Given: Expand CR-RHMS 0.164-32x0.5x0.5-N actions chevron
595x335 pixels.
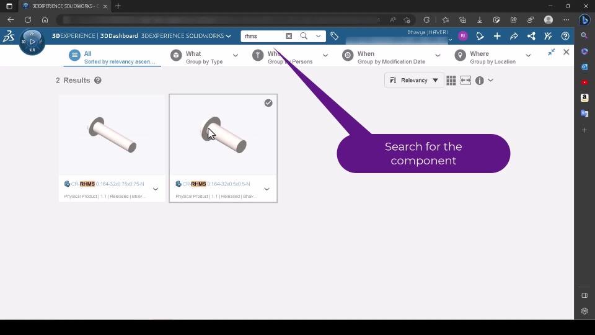Looking at the screenshot, I should [x=267, y=189].
